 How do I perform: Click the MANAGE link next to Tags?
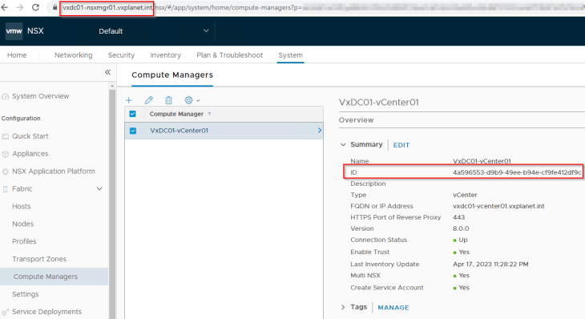(x=393, y=308)
